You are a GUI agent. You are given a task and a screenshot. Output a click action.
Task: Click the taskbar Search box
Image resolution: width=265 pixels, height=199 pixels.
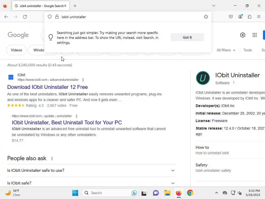[x=110, y=193]
